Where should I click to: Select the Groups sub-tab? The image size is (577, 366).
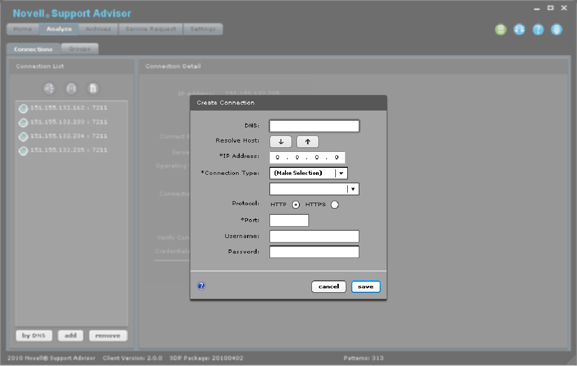pyautogui.click(x=80, y=49)
